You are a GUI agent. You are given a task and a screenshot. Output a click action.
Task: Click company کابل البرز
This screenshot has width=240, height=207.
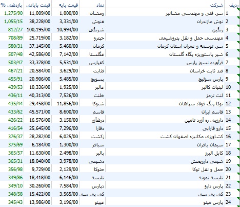214,153
